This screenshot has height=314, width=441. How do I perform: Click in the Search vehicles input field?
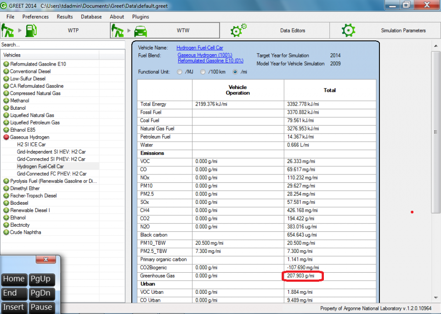coord(62,45)
